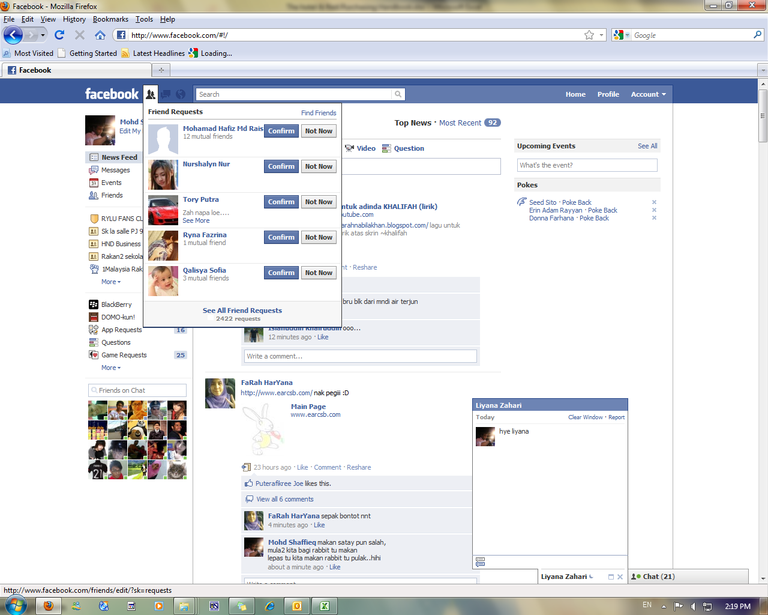Viewport: 768px width, 615px height.
Task: Confirm Nurshalyn Nur's friend request
Action: point(281,166)
